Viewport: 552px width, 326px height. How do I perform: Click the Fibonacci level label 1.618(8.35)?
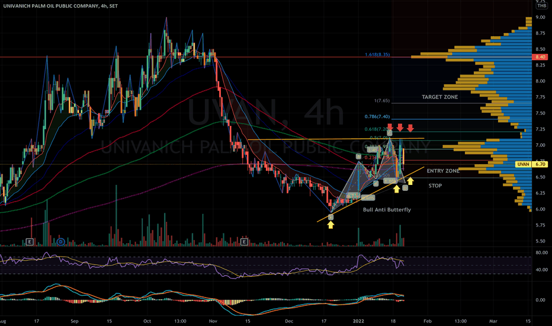(x=377, y=55)
